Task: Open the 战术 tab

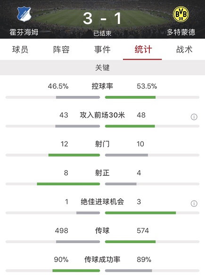Action: pos(184,49)
